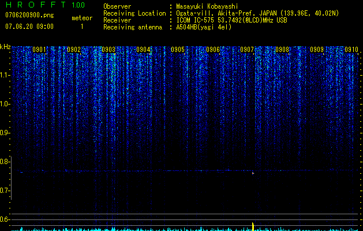Viewport: 363px width, 231px height.
Task: Click the 0.7 kHz frequency label
Action: point(5,191)
